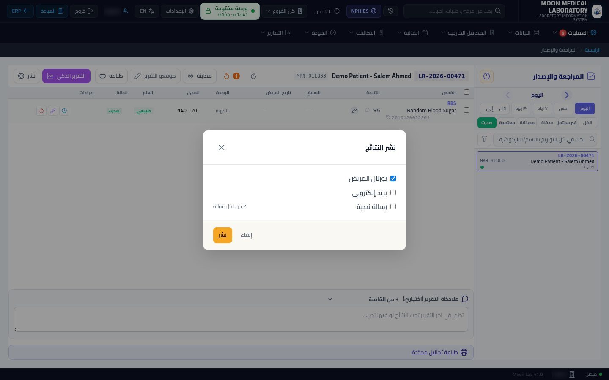
Task: Confirm with the orange نشر button
Action: click(222, 235)
